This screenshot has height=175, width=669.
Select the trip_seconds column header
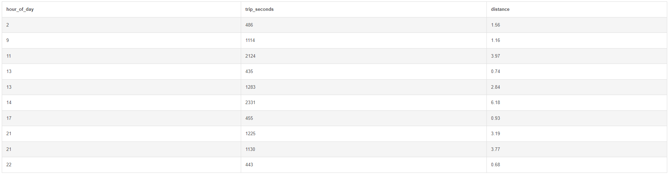259,9
